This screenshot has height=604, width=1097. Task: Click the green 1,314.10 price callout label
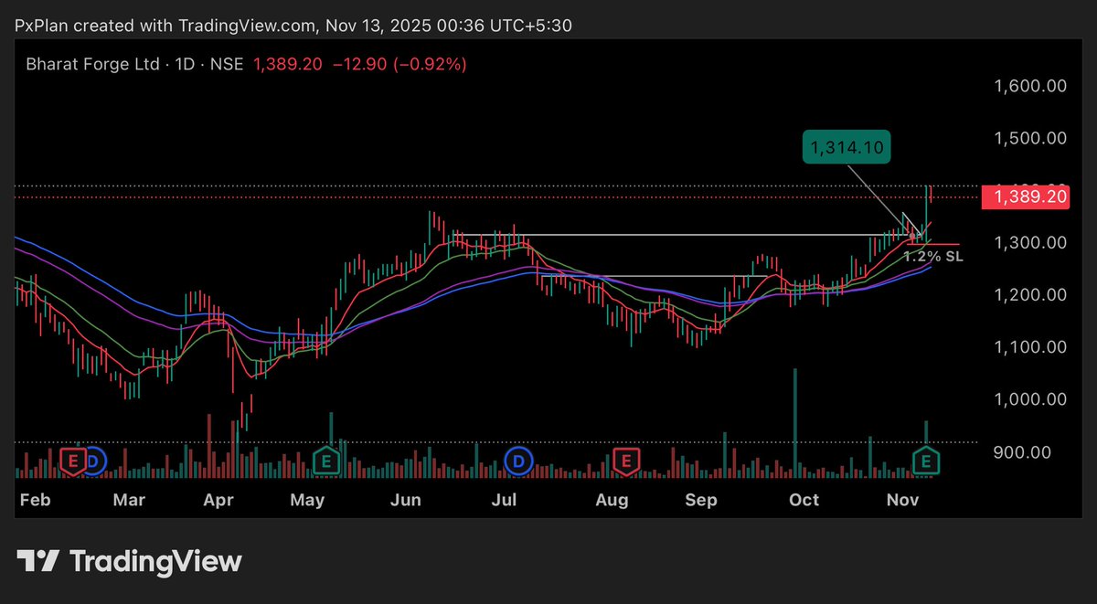(x=847, y=147)
